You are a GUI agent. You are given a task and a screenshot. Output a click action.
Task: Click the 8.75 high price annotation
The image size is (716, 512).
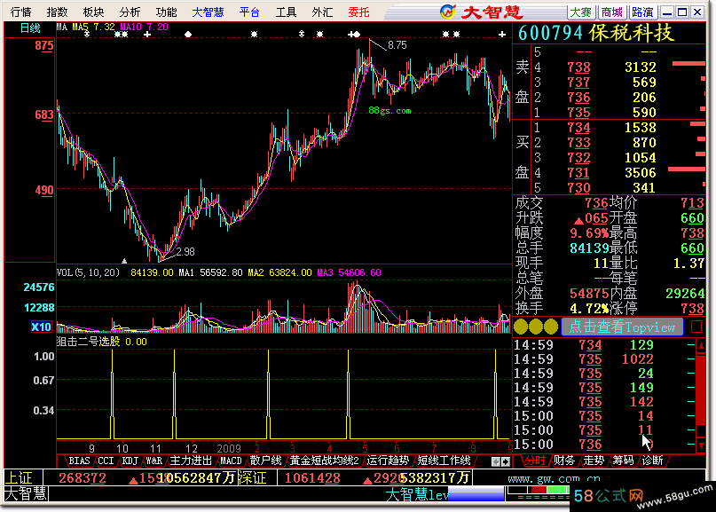coord(397,45)
